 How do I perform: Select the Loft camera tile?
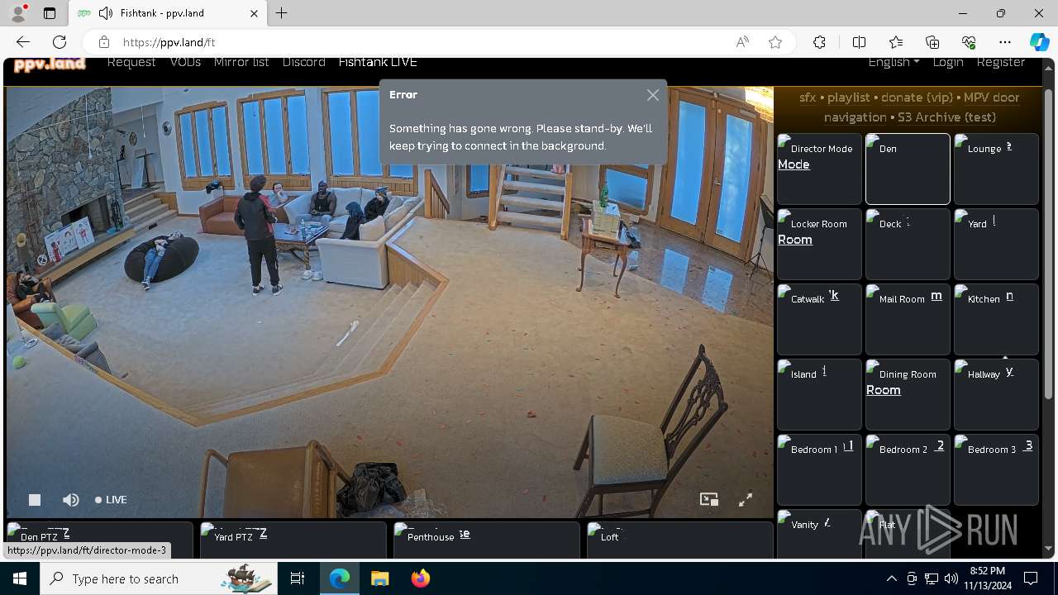coord(679,540)
